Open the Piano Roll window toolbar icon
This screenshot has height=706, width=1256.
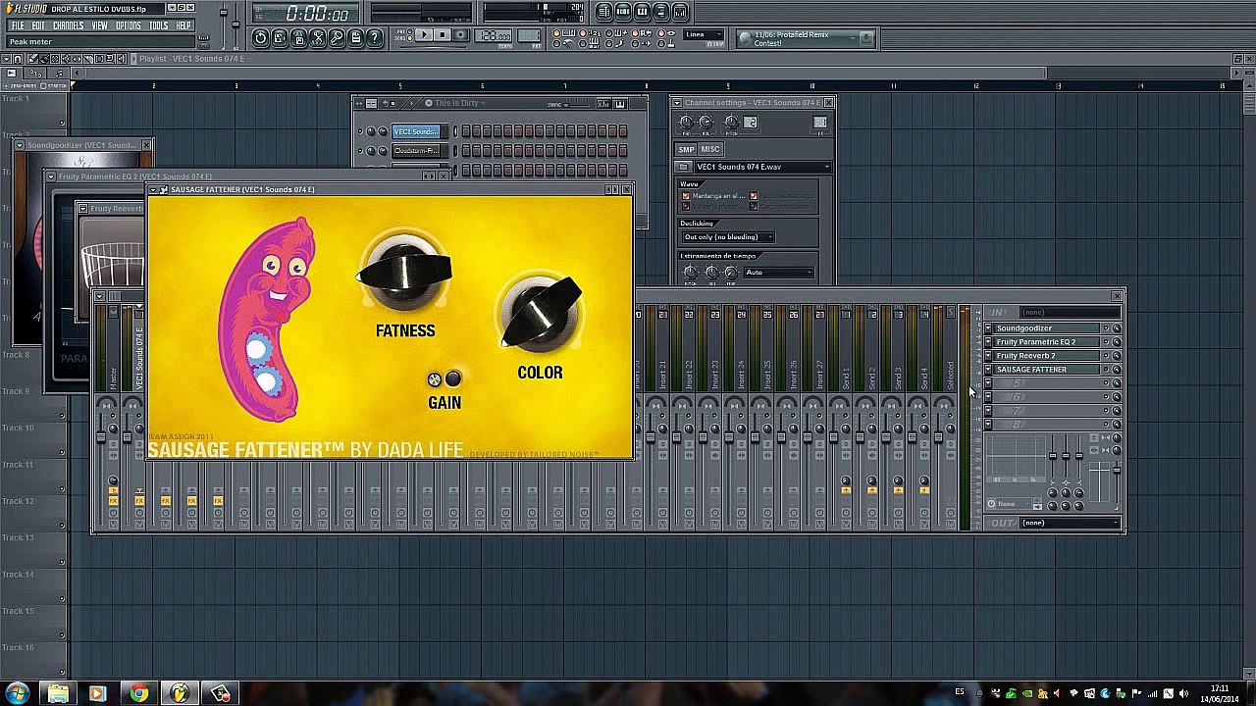pos(642,12)
